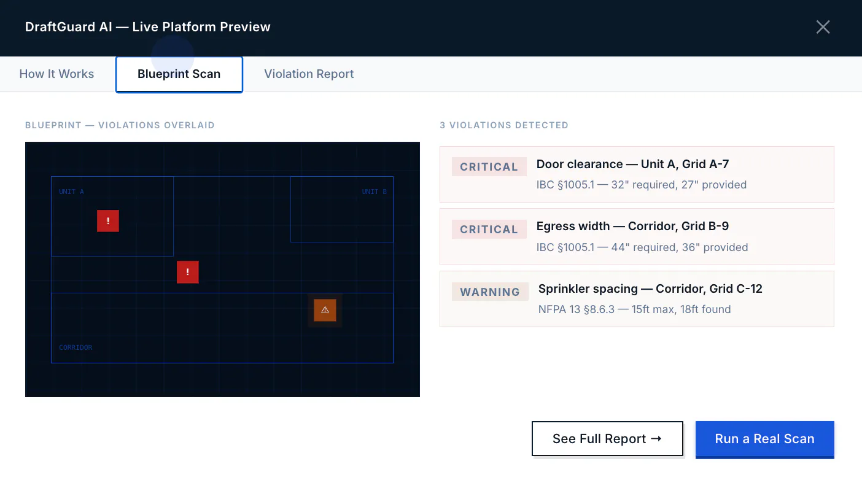Image resolution: width=862 pixels, height=480 pixels.
Task: Start Run a Real Scan
Action: tap(764, 439)
